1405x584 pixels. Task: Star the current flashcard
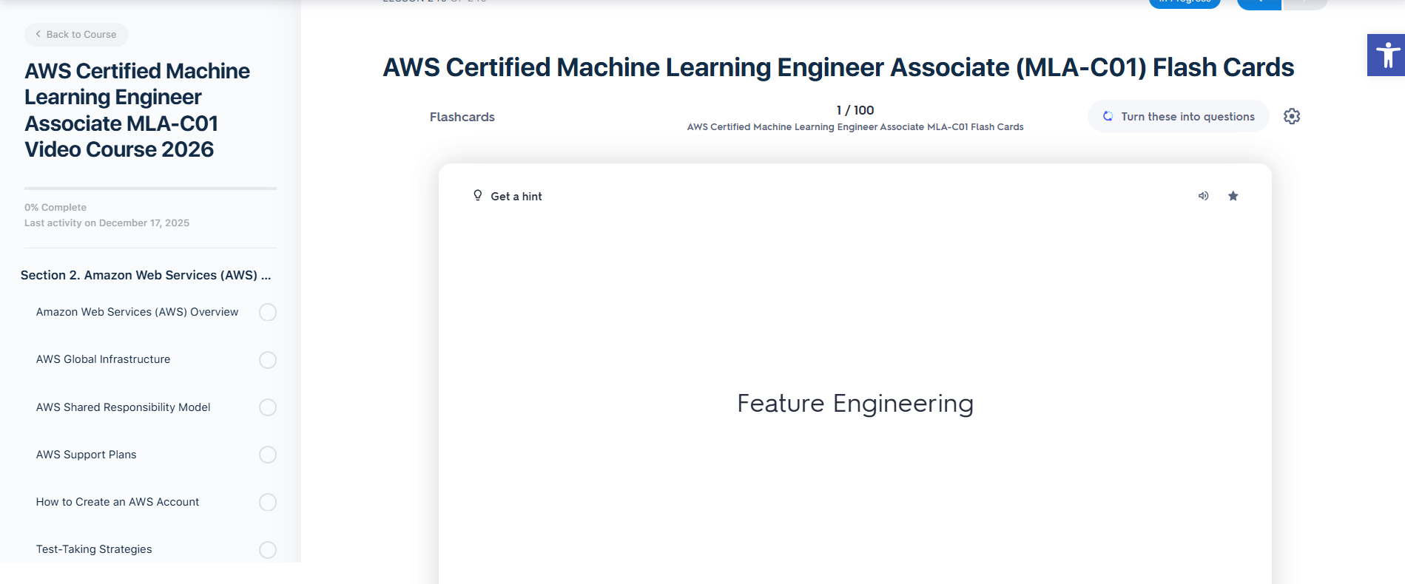[1233, 196]
